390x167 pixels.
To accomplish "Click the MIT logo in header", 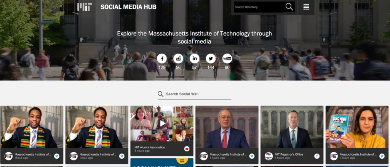I will 85,7.
